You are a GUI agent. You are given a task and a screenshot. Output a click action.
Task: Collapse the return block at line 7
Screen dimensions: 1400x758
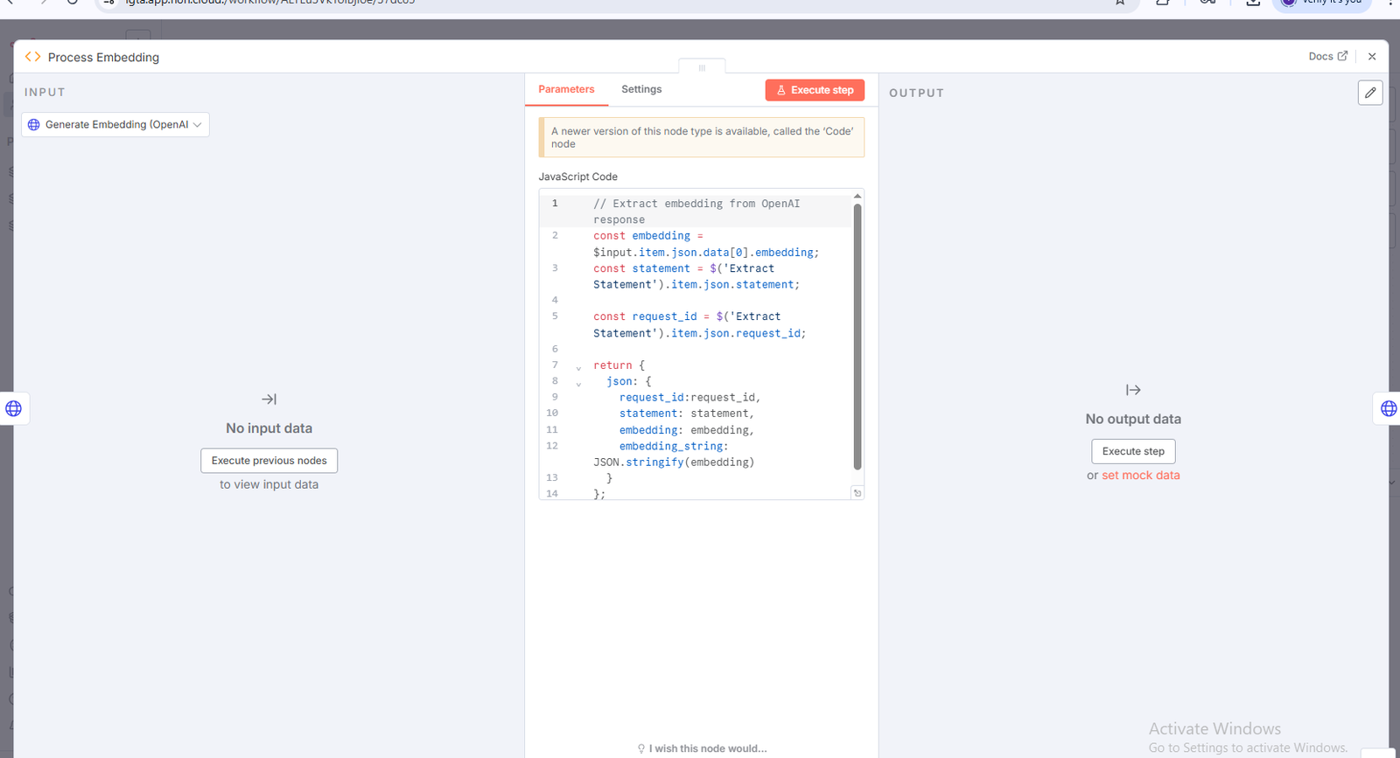(x=578, y=367)
